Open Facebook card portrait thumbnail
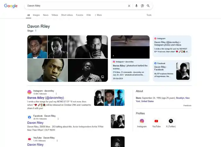 (x=183, y=71)
